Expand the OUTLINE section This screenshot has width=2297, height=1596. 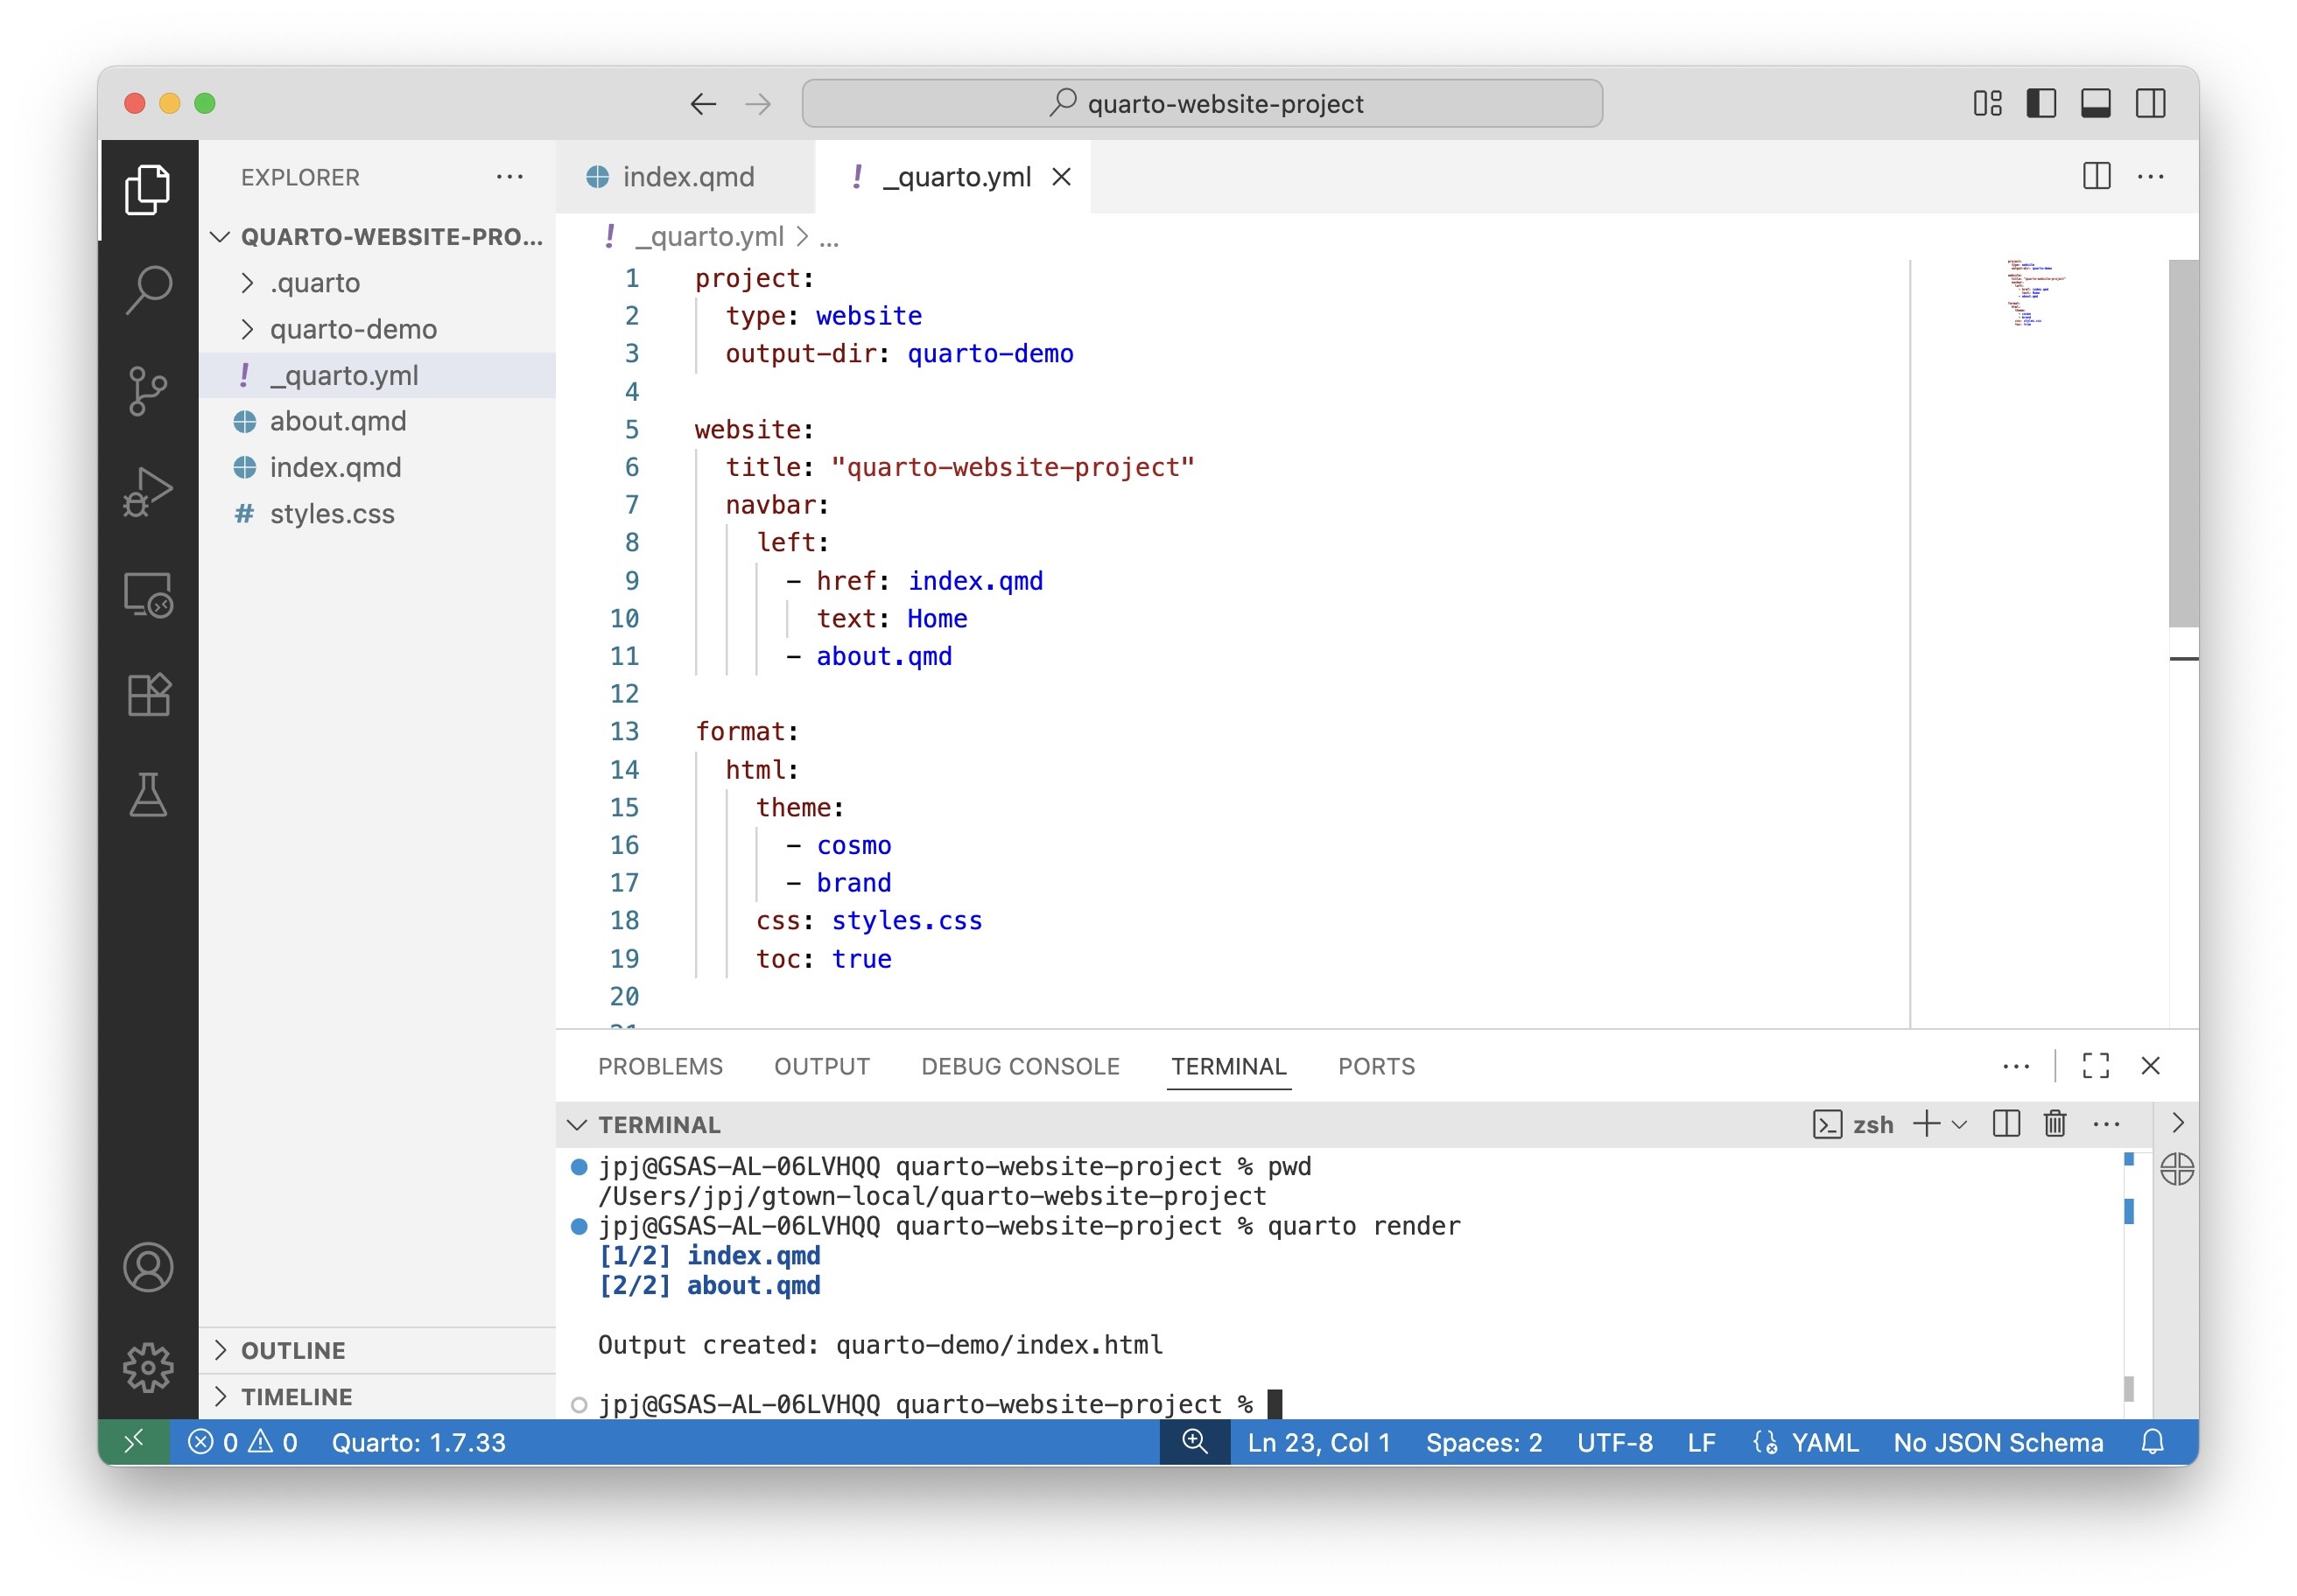pos(292,1350)
